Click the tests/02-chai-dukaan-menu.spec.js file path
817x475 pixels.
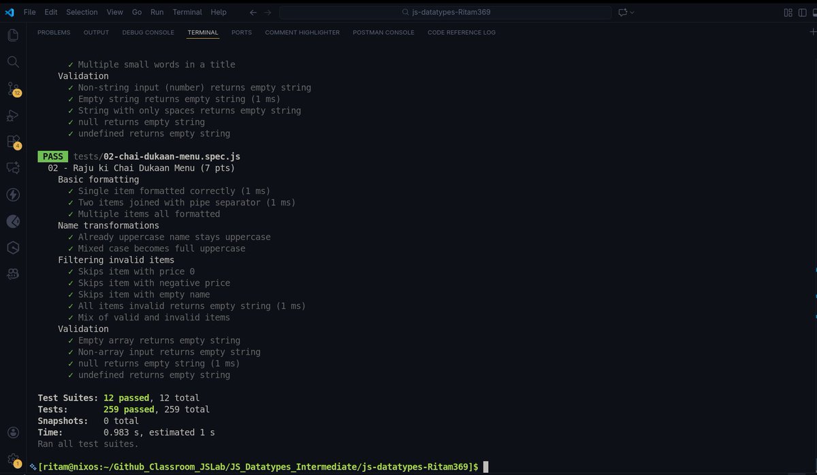157,157
